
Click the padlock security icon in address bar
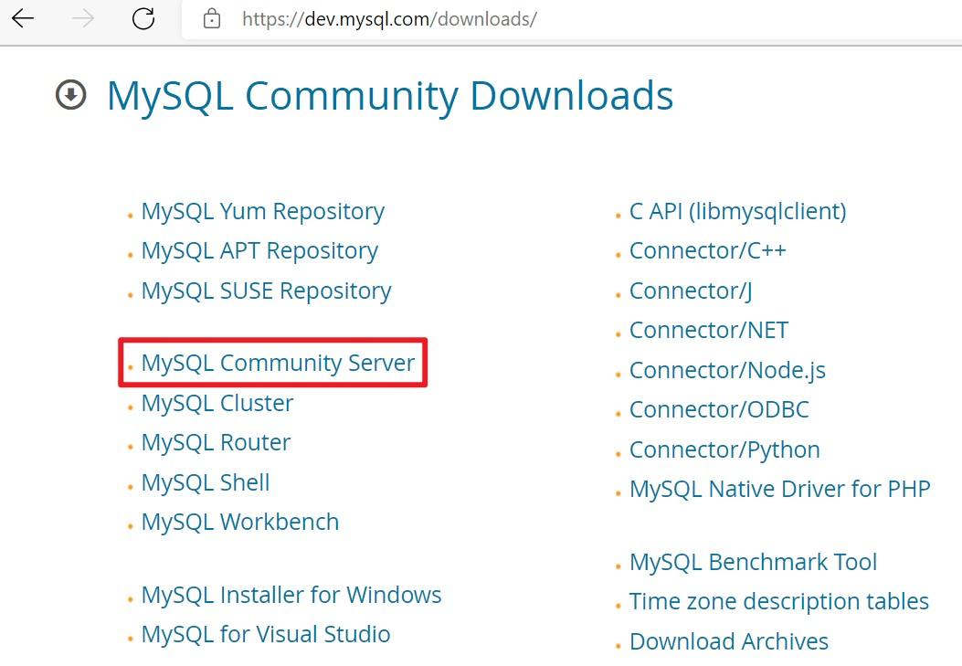[212, 18]
